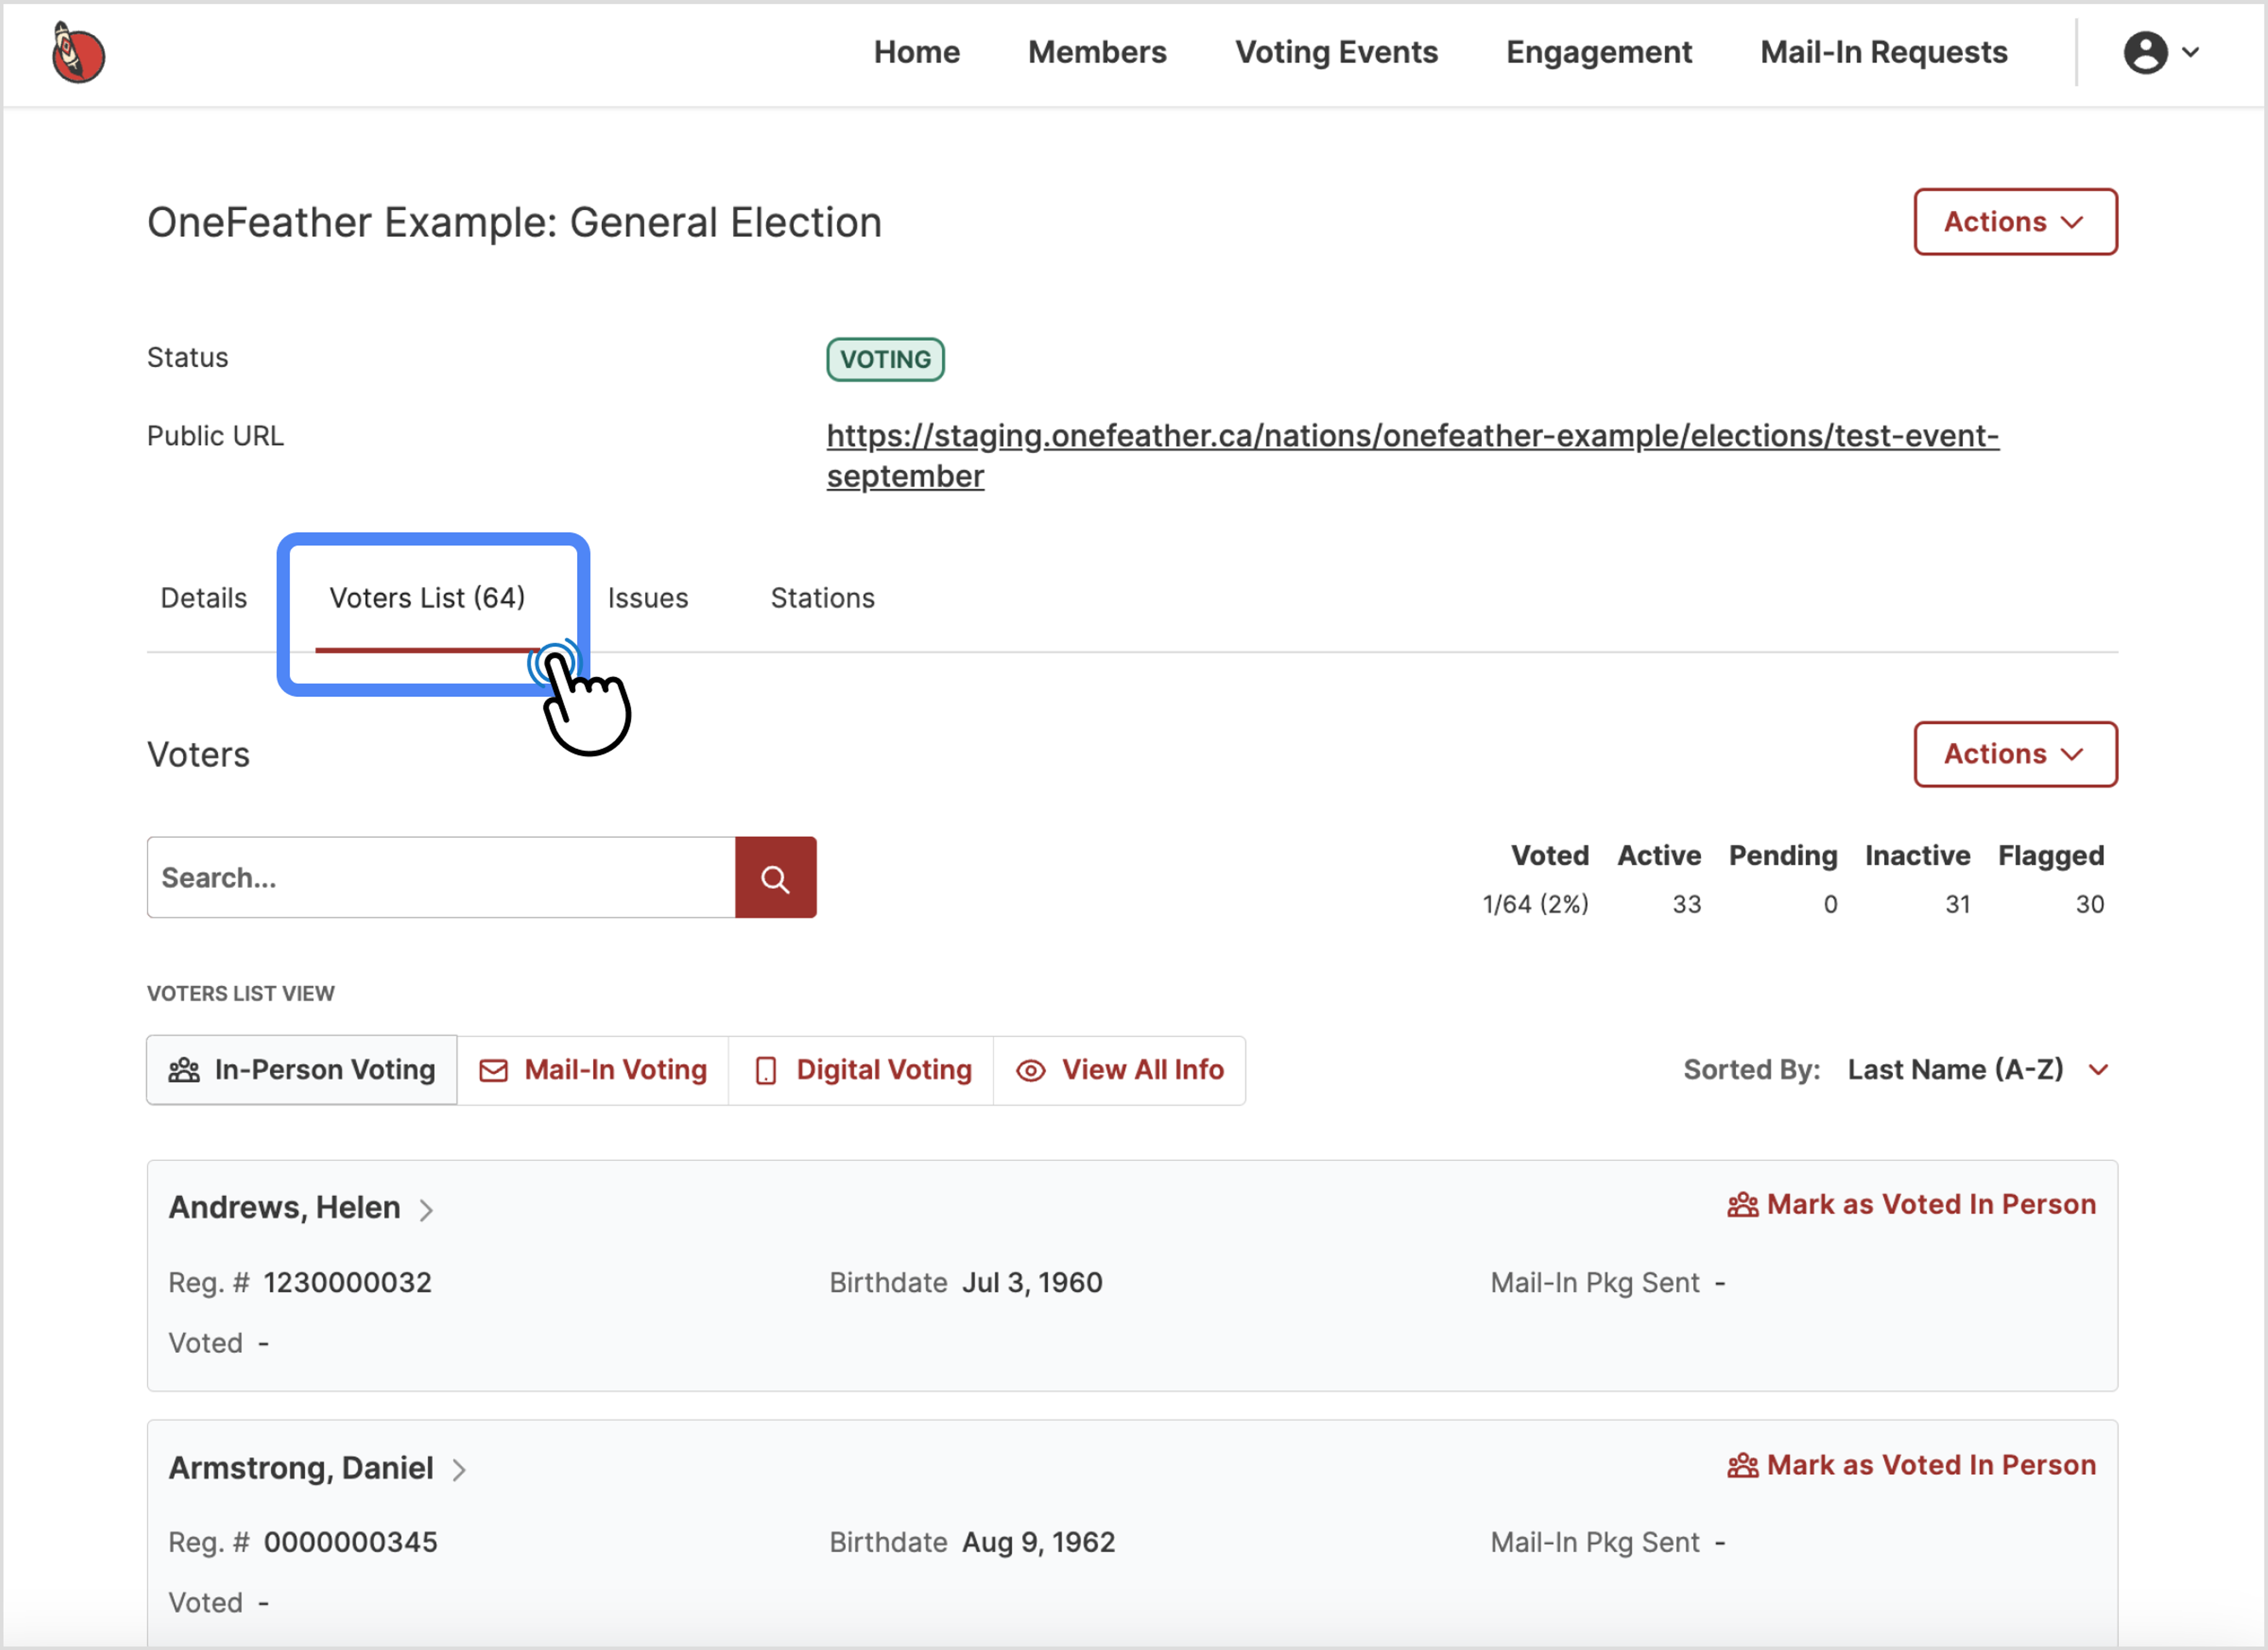Expand Armstrong, Daniel voter chevron
Screen dimensions: 2268x1650
tap(459, 1469)
